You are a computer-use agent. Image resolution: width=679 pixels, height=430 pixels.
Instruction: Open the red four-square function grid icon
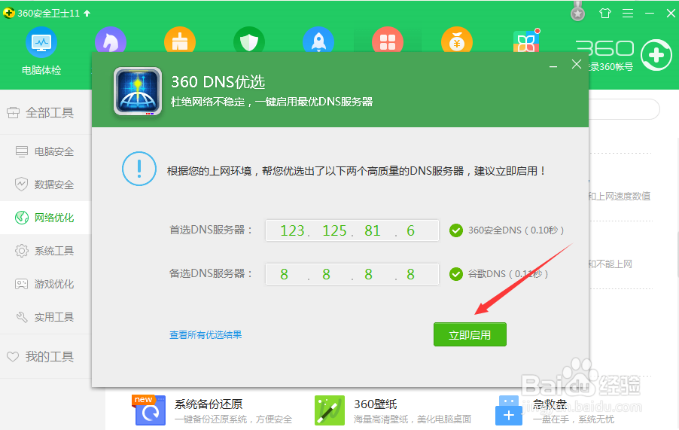pos(388,40)
